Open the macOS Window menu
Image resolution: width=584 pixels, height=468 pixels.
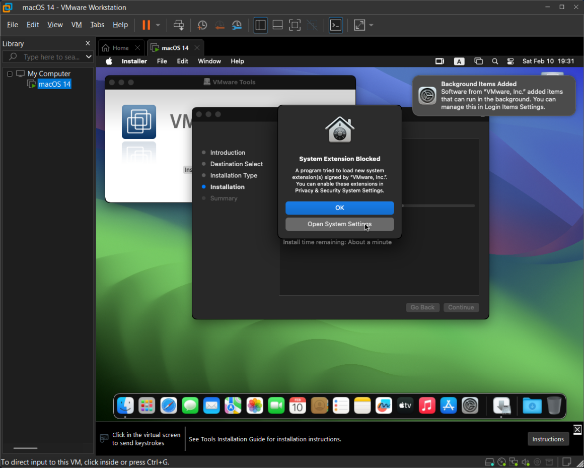click(209, 61)
